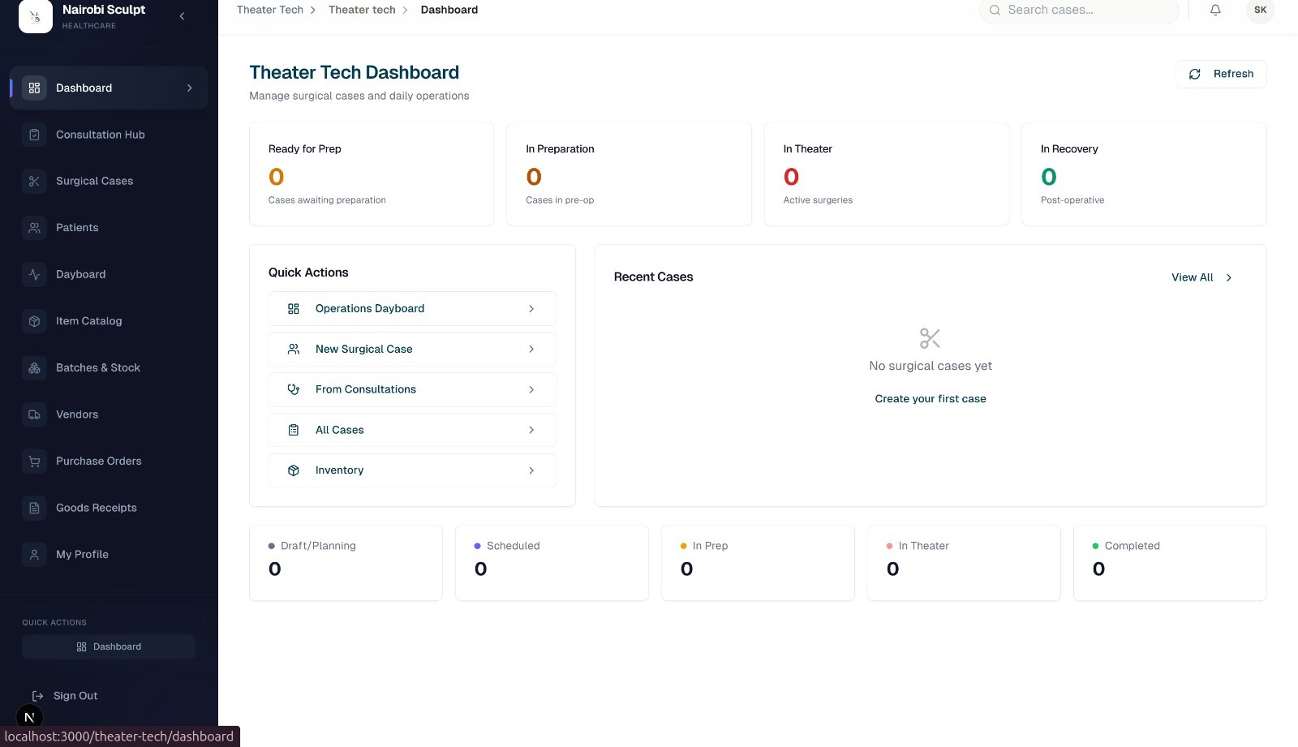
Task: Open the notifications bell icon
Action: pyautogui.click(x=1214, y=10)
